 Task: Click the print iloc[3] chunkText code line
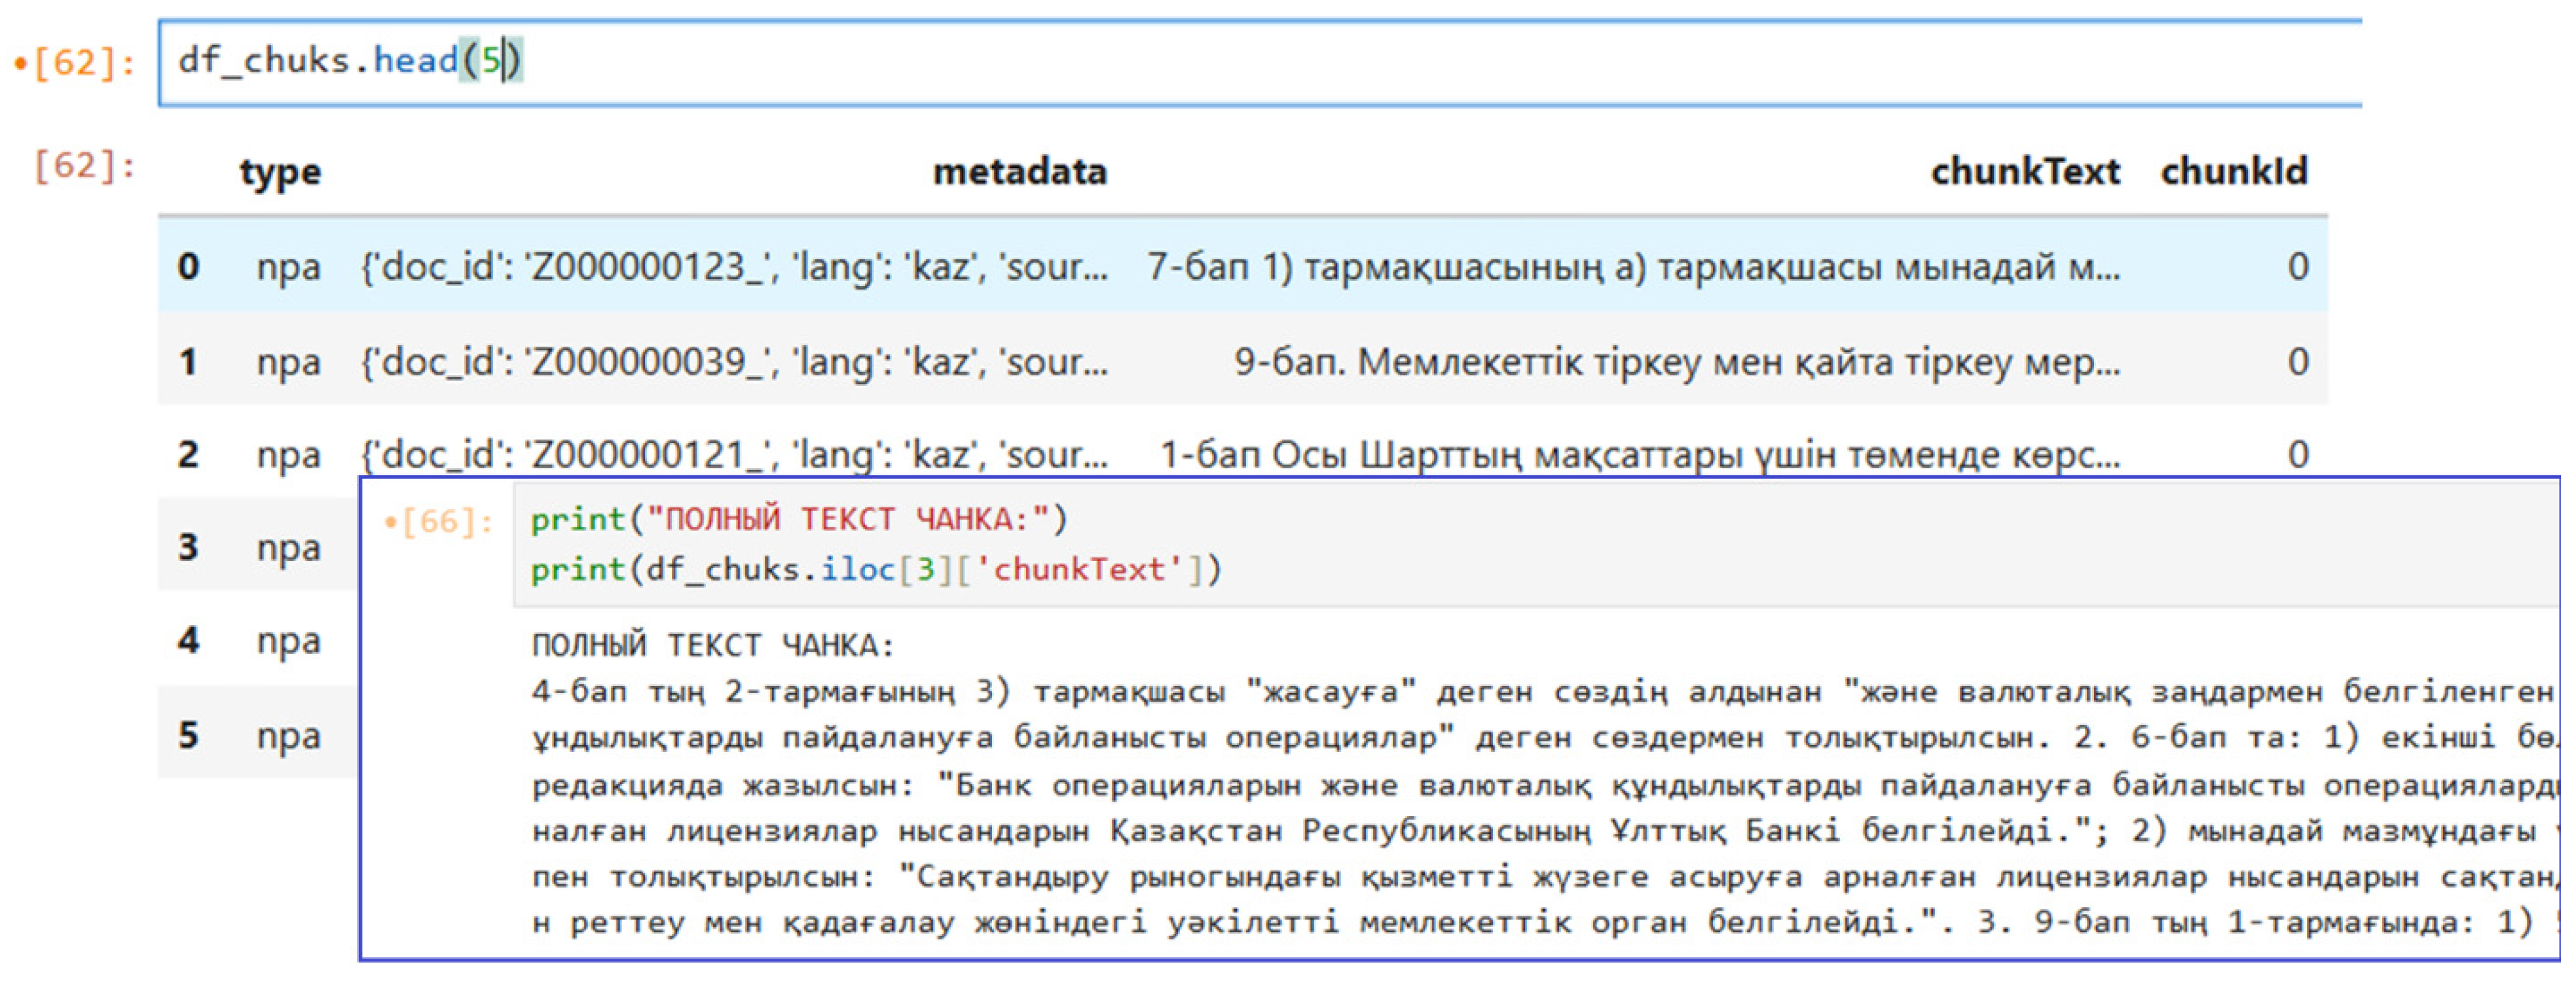(x=876, y=570)
